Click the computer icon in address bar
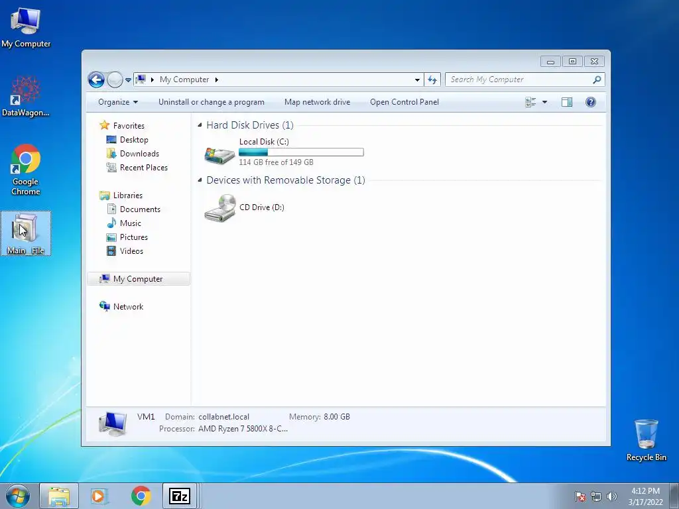The height and width of the screenshot is (509, 679). (141, 80)
